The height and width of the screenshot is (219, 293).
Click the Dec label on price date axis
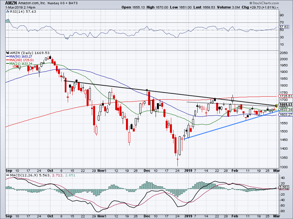[x=147, y=171]
